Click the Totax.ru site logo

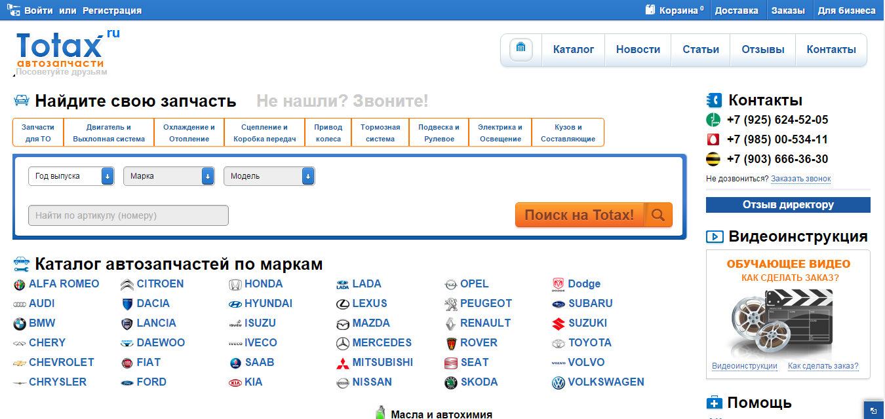point(68,49)
